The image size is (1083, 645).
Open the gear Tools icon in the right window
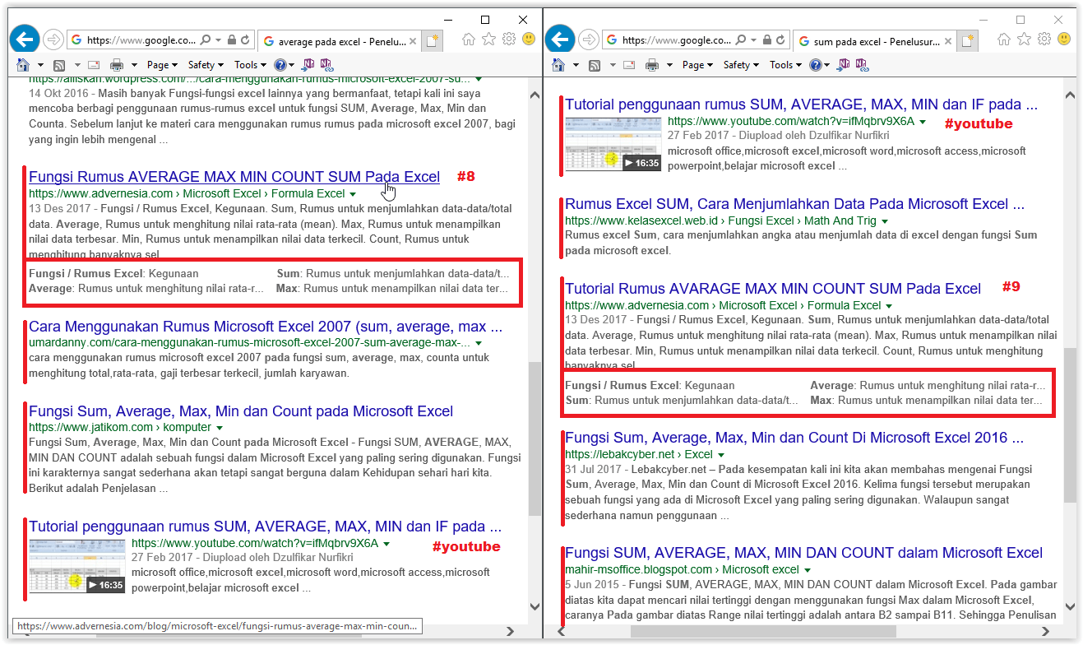point(1044,39)
